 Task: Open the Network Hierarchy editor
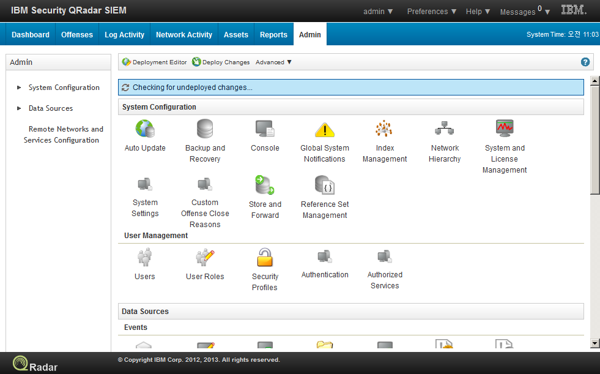click(x=445, y=129)
